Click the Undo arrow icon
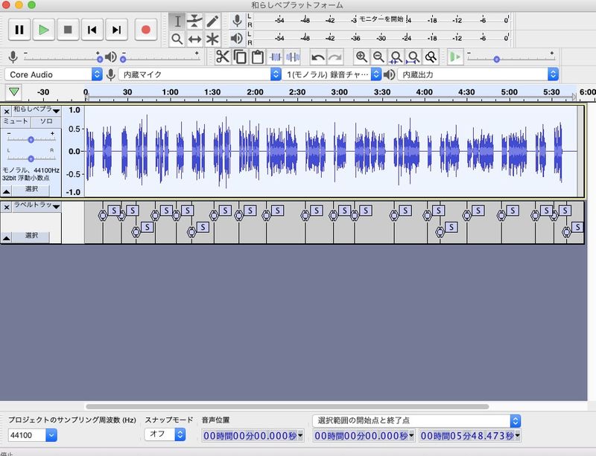Image resolution: width=596 pixels, height=456 pixels. [x=317, y=57]
